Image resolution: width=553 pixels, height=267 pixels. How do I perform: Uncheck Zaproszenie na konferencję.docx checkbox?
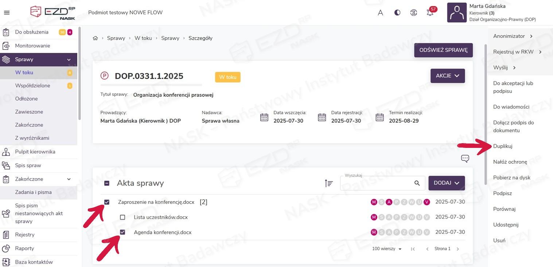[x=107, y=202]
